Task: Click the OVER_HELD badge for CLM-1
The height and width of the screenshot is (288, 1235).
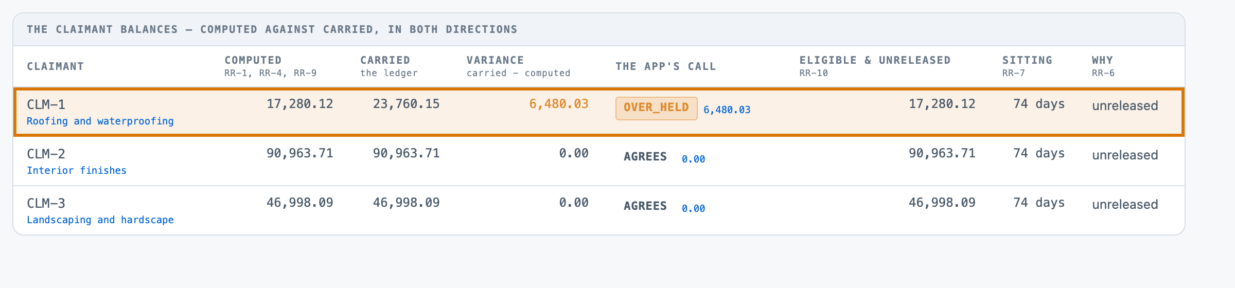Action: (x=656, y=108)
